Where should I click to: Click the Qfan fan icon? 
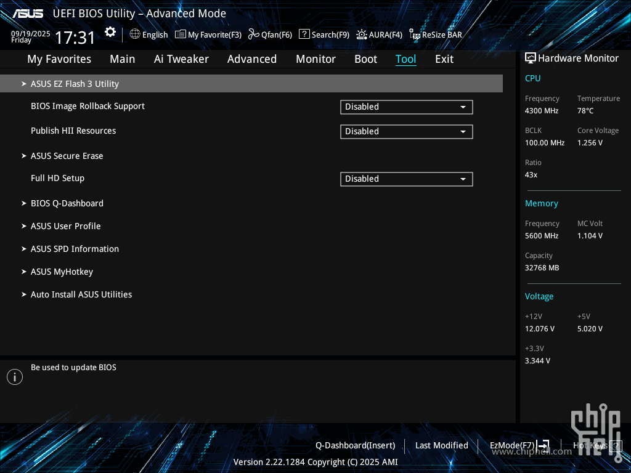point(253,34)
